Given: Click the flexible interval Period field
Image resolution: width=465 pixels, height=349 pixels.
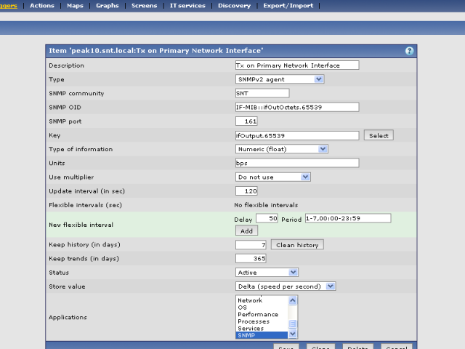Looking at the screenshot, I should click(x=348, y=218).
